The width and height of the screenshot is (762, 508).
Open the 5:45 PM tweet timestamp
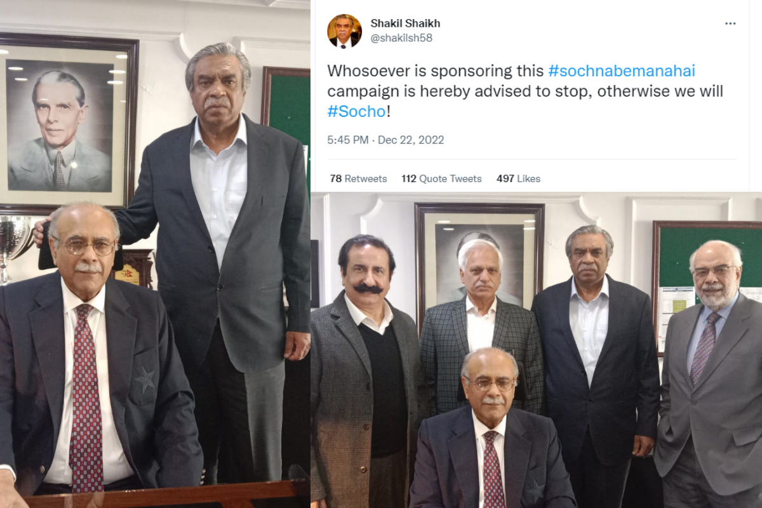385,140
